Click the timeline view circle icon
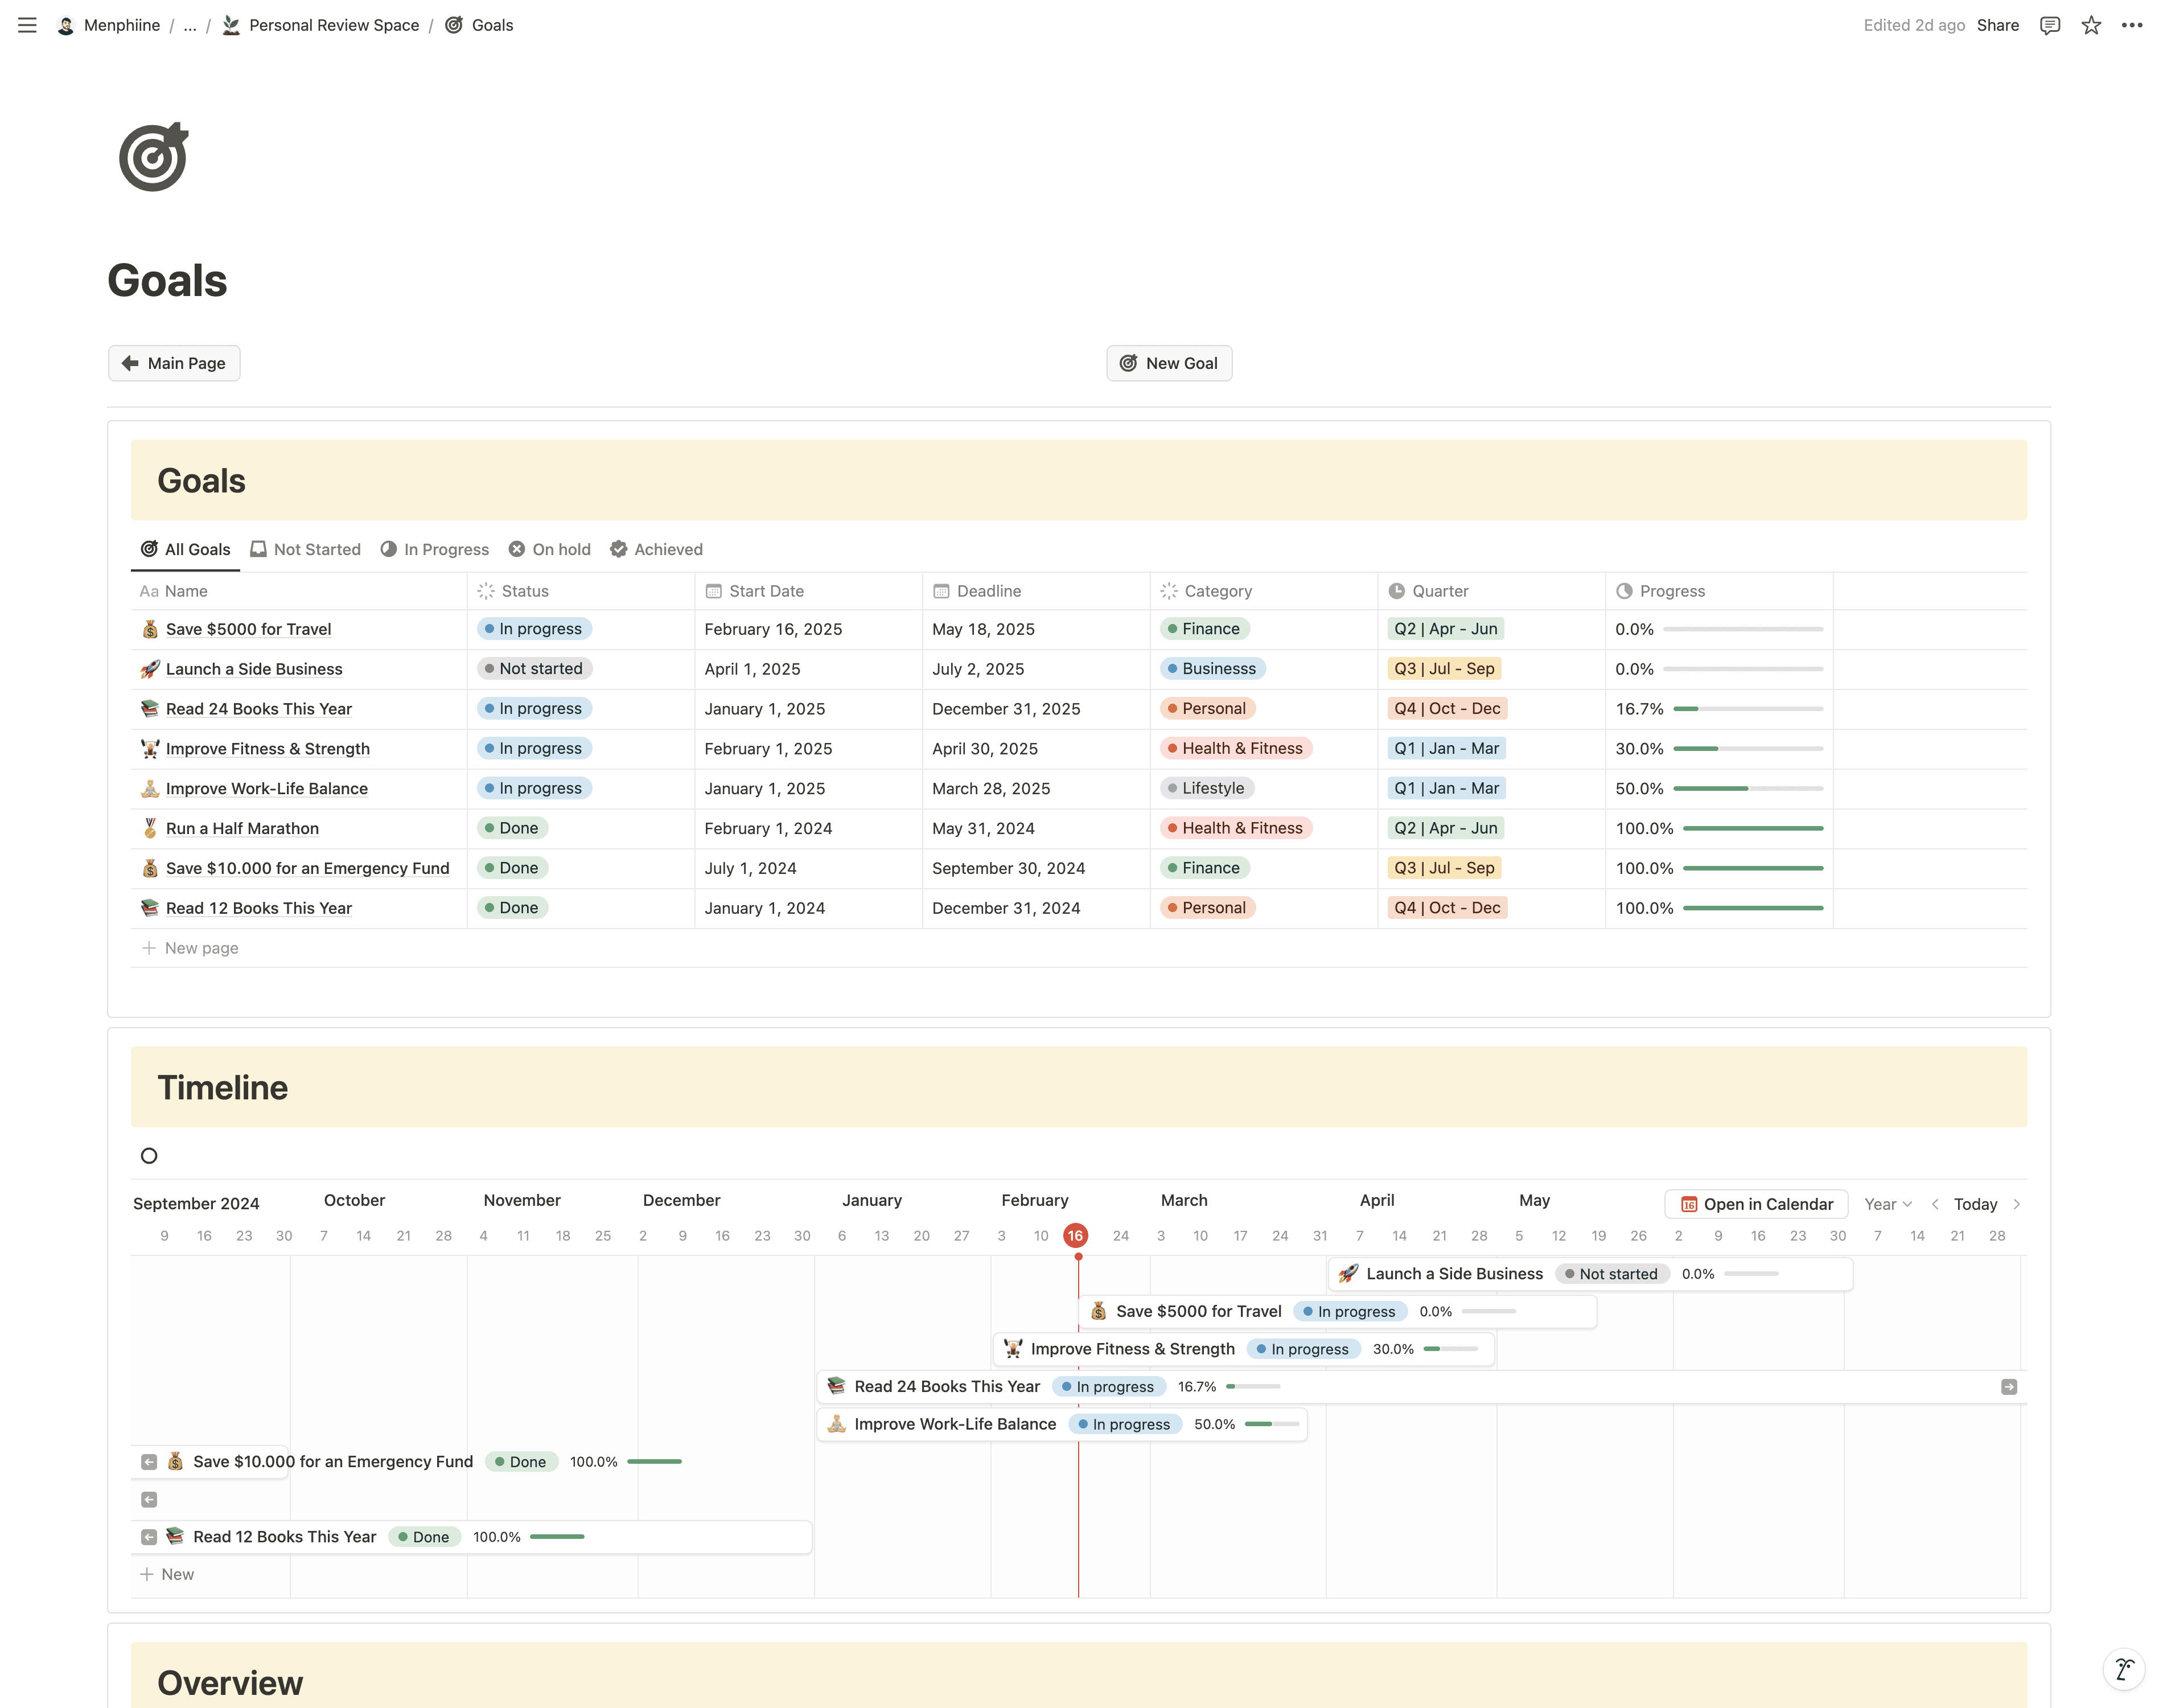Viewport: 2163px width, 1708px height. click(x=149, y=1156)
